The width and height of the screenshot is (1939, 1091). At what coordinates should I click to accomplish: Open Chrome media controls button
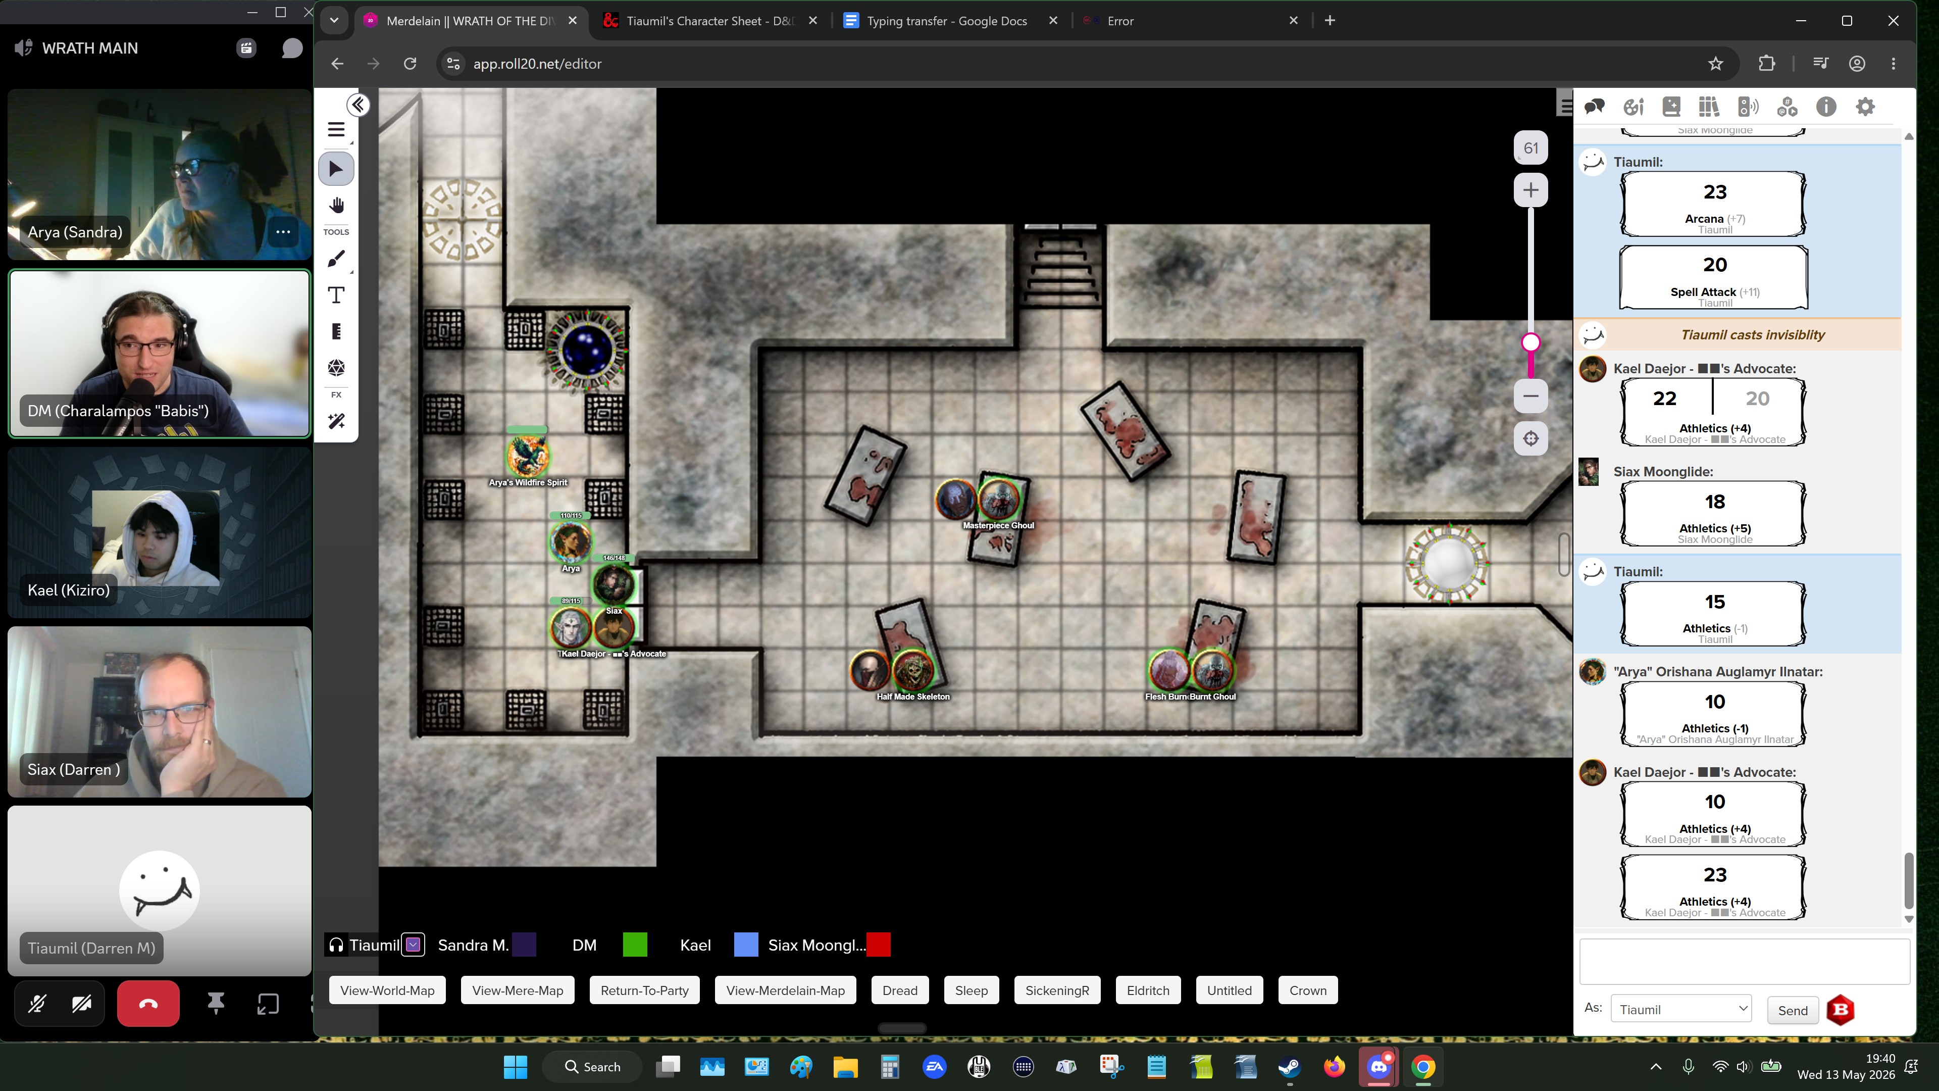pyautogui.click(x=1821, y=63)
